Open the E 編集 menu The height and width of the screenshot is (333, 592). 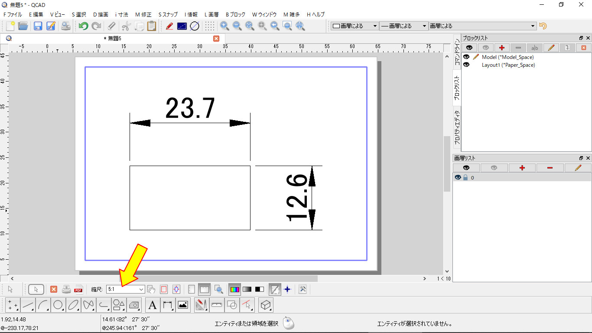pos(36,14)
